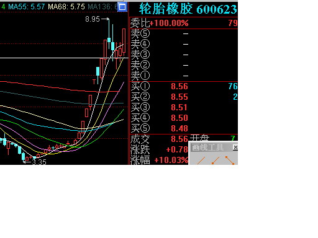The image size is (318, 238).
Task: Select the plain line drawing tool
Action: (x=201, y=161)
